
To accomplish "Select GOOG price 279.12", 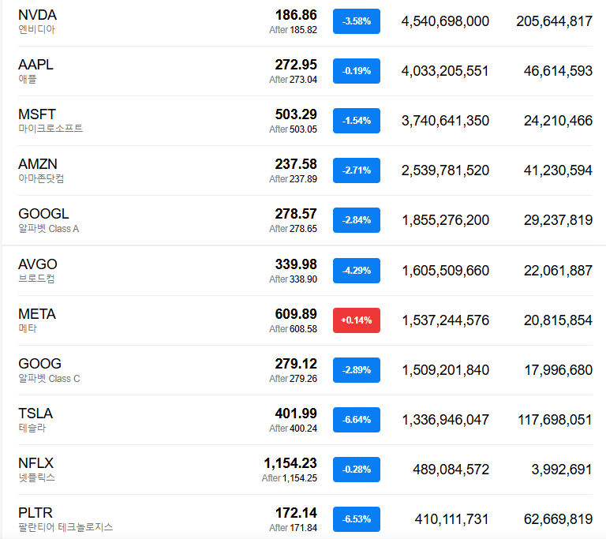I will (296, 364).
